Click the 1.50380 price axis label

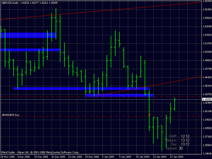pyautogui.click(x=207, y=52)
